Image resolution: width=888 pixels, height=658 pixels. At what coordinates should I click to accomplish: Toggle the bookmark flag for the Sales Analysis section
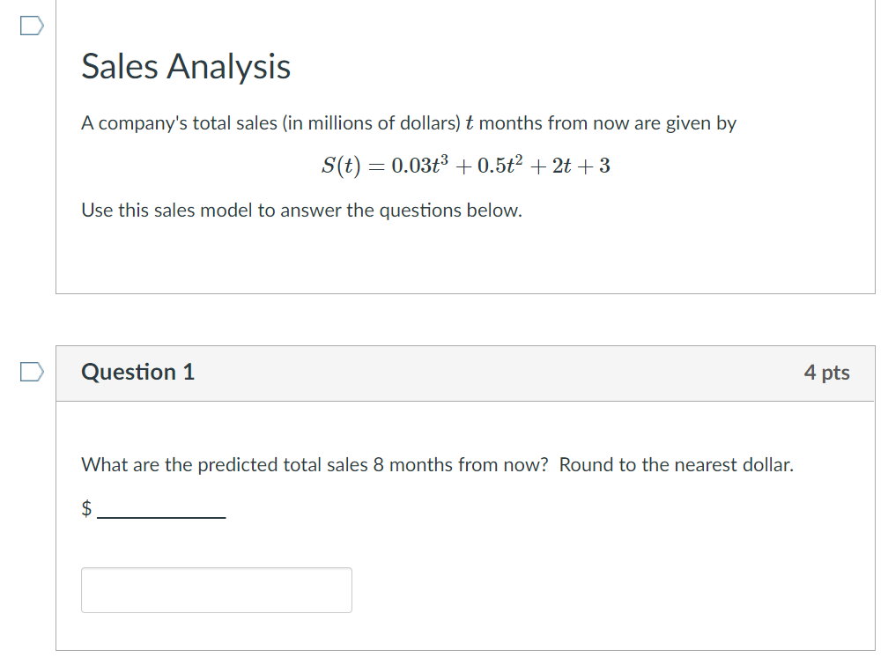tap(31, 26)
